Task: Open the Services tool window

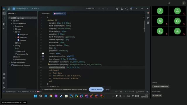Action: pos(4,74)
